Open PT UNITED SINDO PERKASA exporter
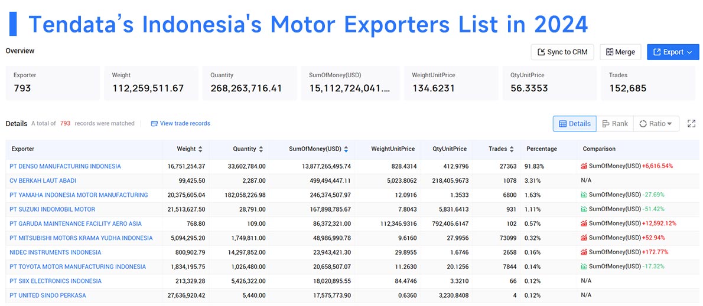 click(x=47, y=295)
